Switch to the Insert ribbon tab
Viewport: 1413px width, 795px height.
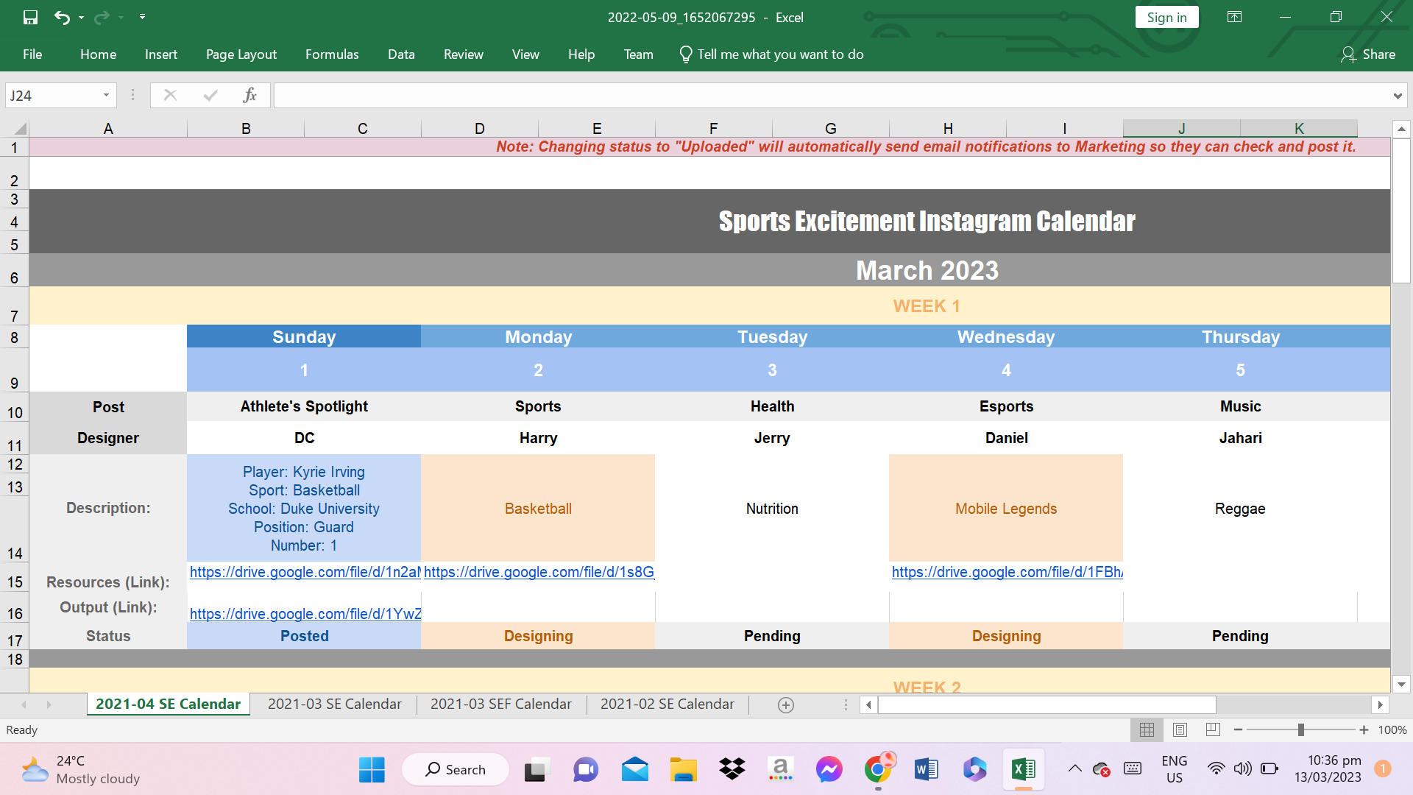[161, 54]
